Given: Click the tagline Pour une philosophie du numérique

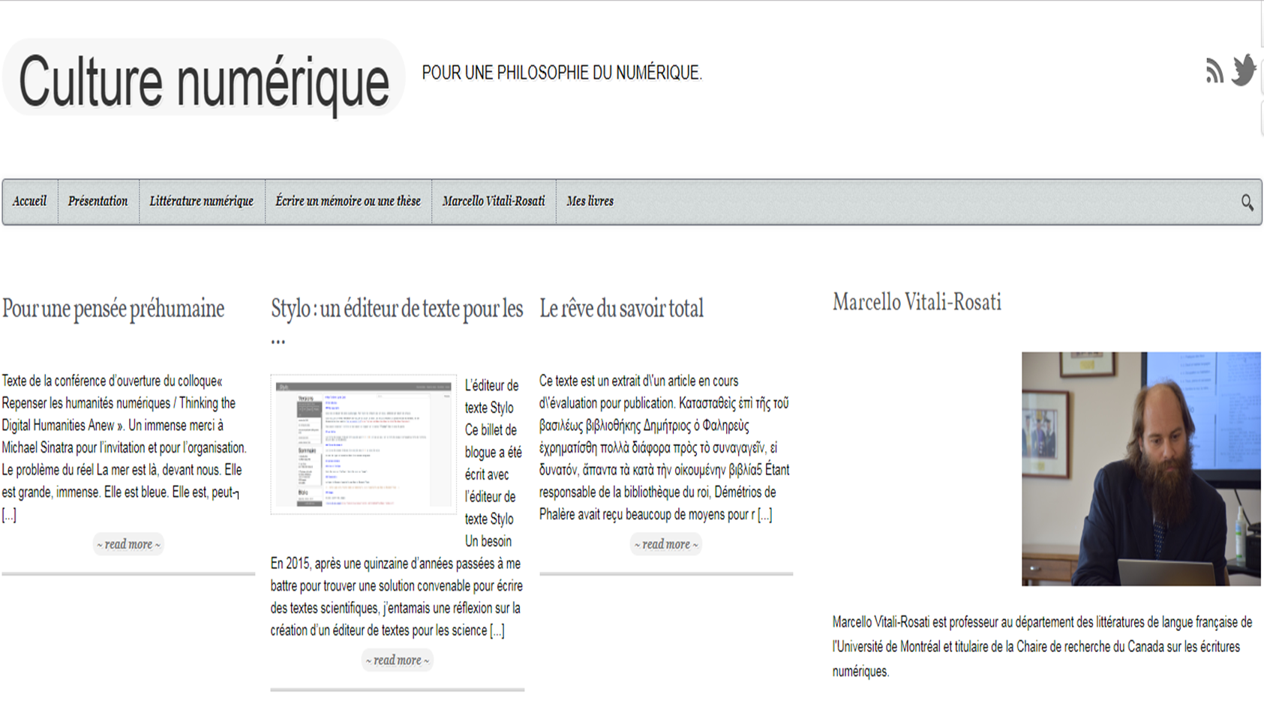Looking at the screenshot, I should [x=561, y=73].
